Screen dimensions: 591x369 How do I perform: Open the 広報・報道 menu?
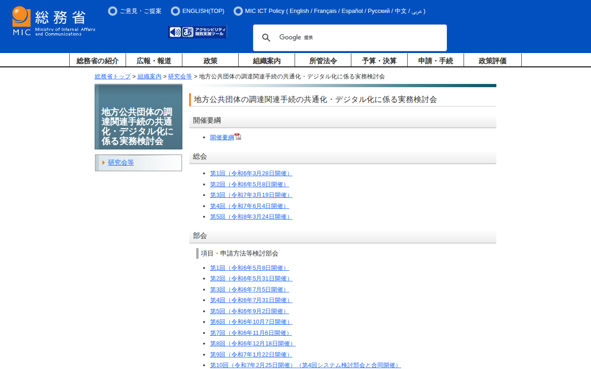coord(154,60)
